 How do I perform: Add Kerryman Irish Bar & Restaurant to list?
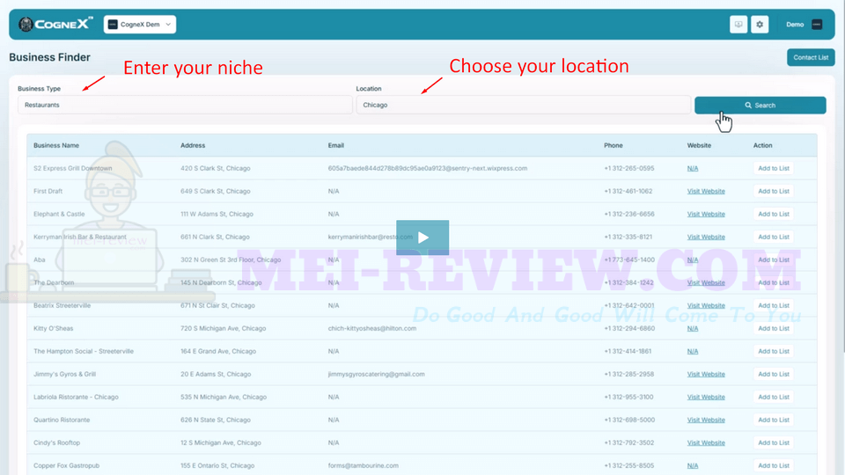774,237
